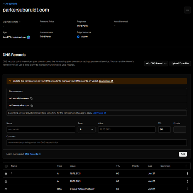Screen dimensions: 193x193
Task: Click info icon beside Expiration Date
Action: point(20,22)
